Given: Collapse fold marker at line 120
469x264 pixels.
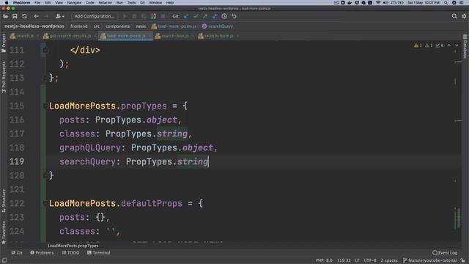Looking at the screenshot, I should [x=45, y=175].
